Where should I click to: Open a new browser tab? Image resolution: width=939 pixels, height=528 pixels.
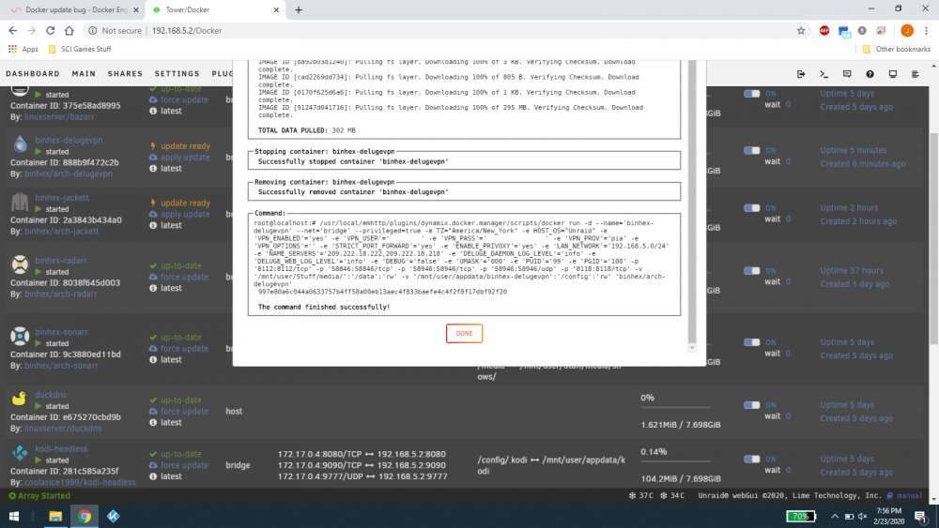299,9
